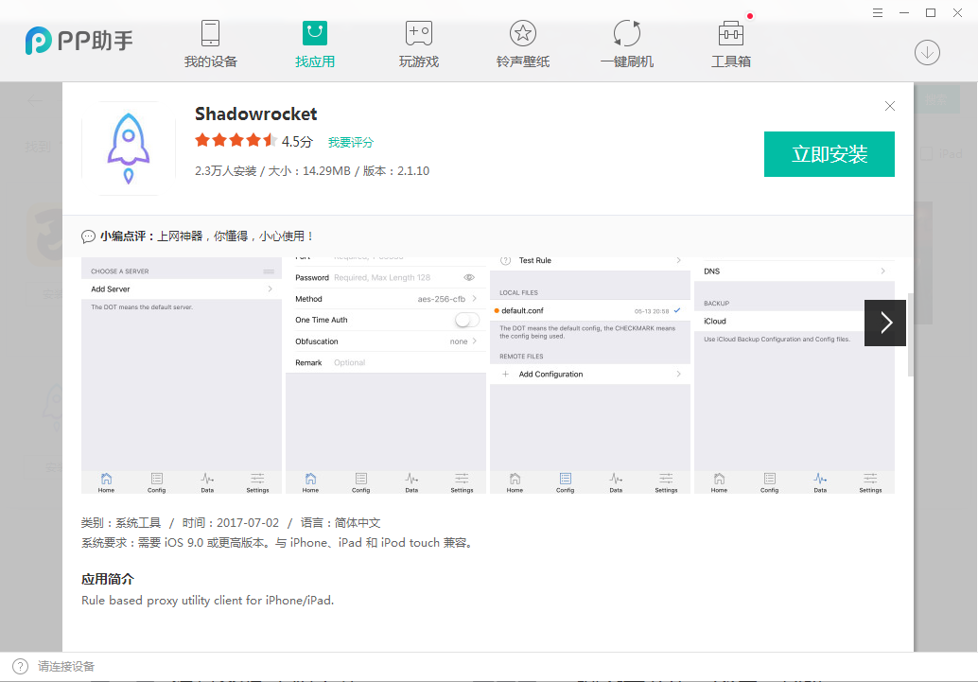Click the 类别：系统工具 category text

click(121, 523)
